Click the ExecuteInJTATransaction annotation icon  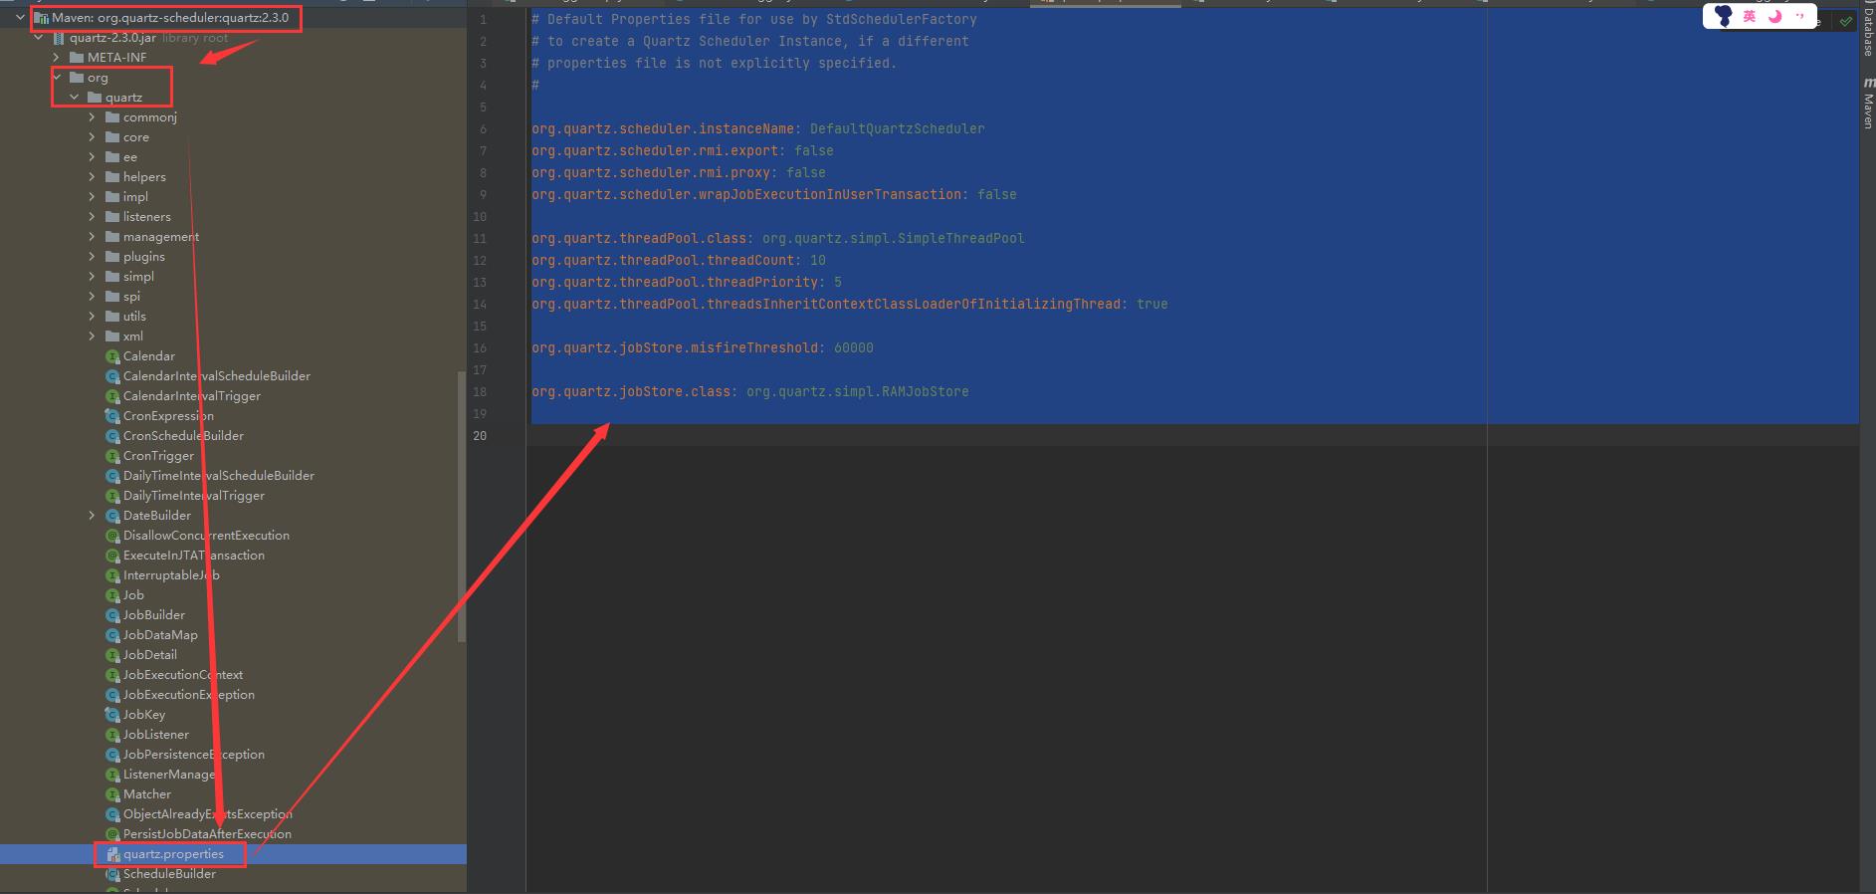[112, 555]
